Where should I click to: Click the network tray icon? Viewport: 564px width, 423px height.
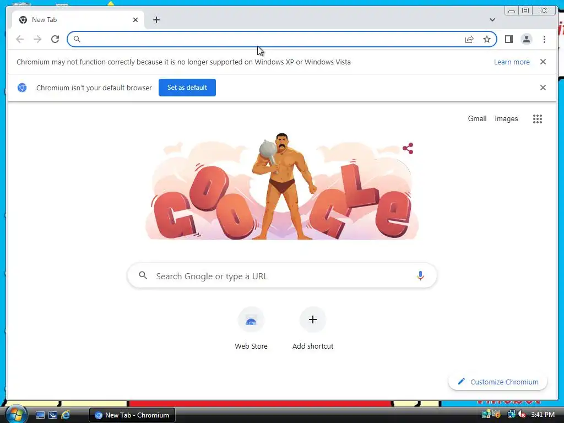(x=511, y=414)
